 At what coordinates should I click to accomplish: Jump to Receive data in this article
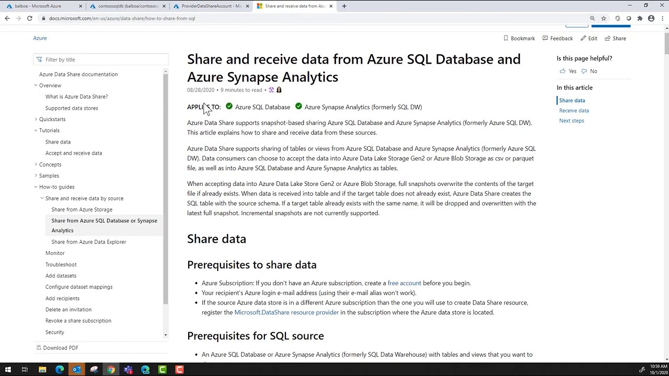pos(574,111)
